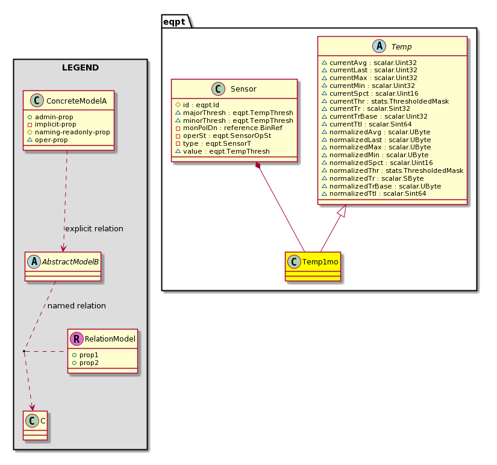Click currentLast : scalar.Uint32 attribute
Viewport: 497px width, 465px height.
(x=374, y=70)
